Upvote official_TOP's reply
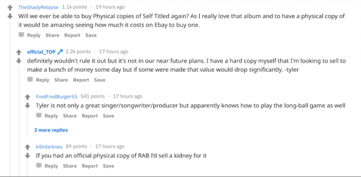The width and height of the screenshot is (361, 177). (19, 52)
